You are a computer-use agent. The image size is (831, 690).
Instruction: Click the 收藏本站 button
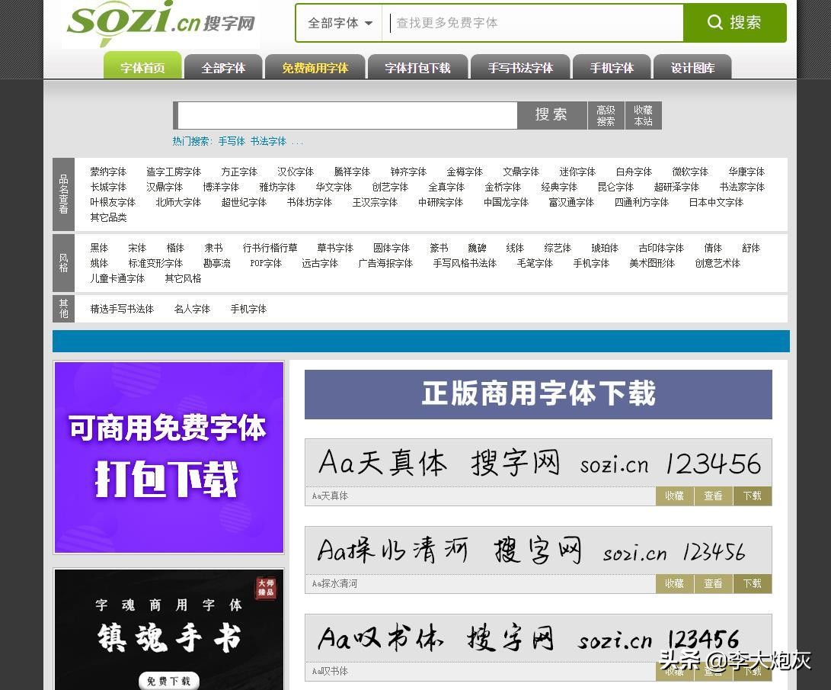coord(643,115)
